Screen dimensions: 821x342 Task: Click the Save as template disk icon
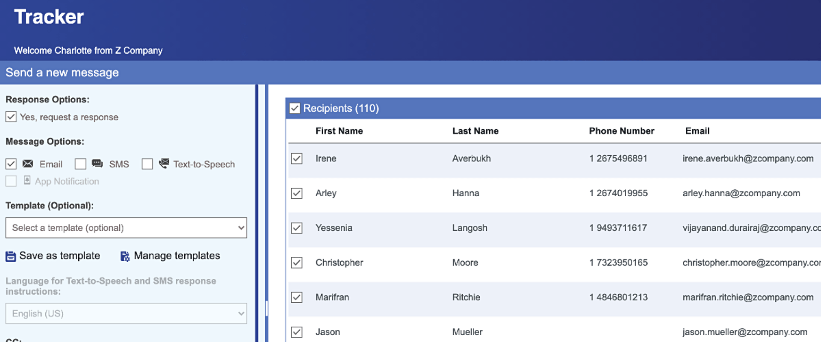click(10, 256)
